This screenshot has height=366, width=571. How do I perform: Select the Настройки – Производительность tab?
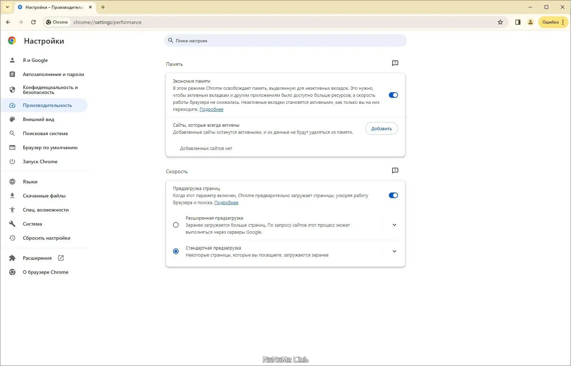click(55, 7)
